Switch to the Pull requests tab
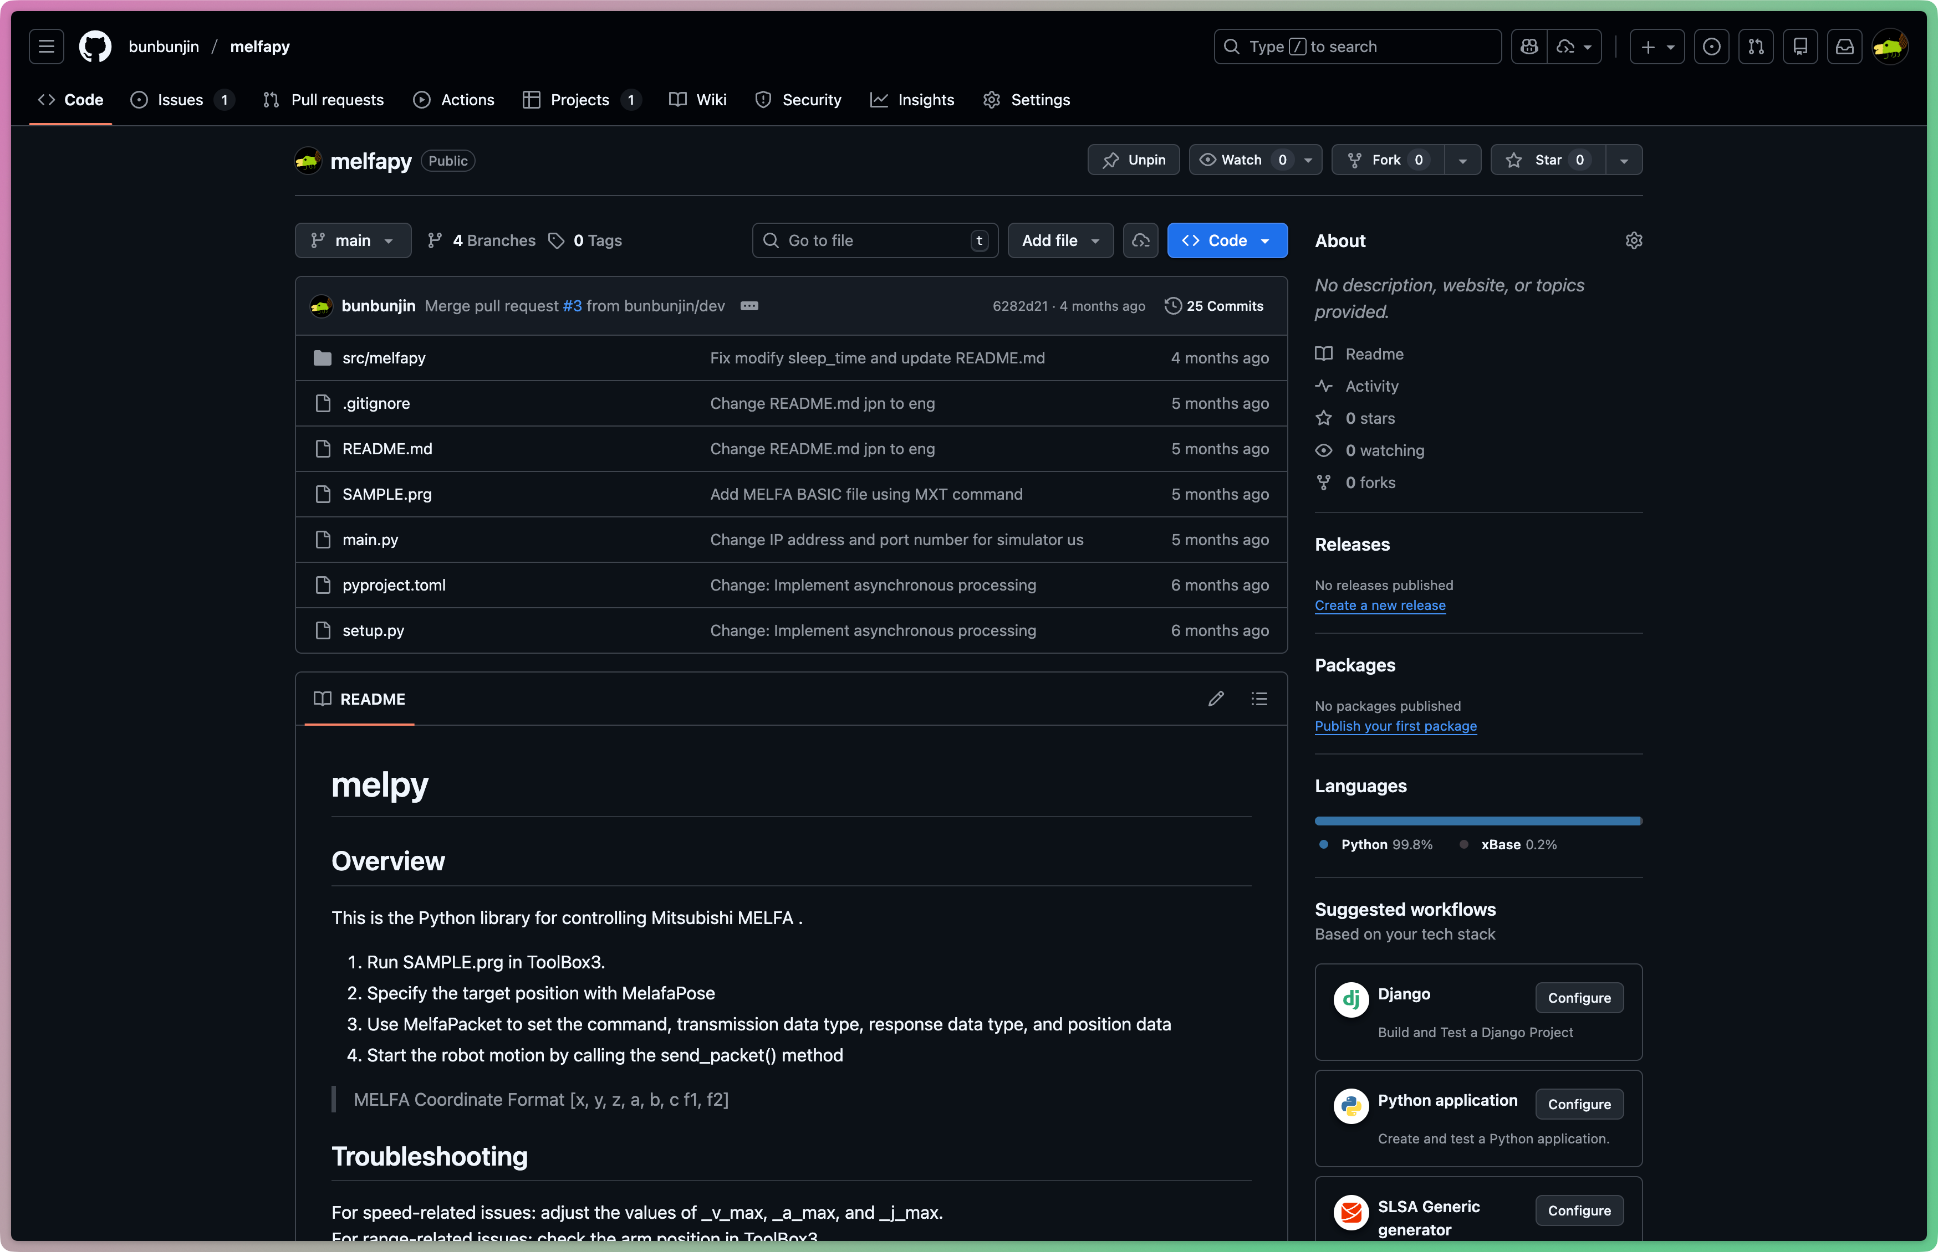The image size is (1938, 1252). coord(324,100)
